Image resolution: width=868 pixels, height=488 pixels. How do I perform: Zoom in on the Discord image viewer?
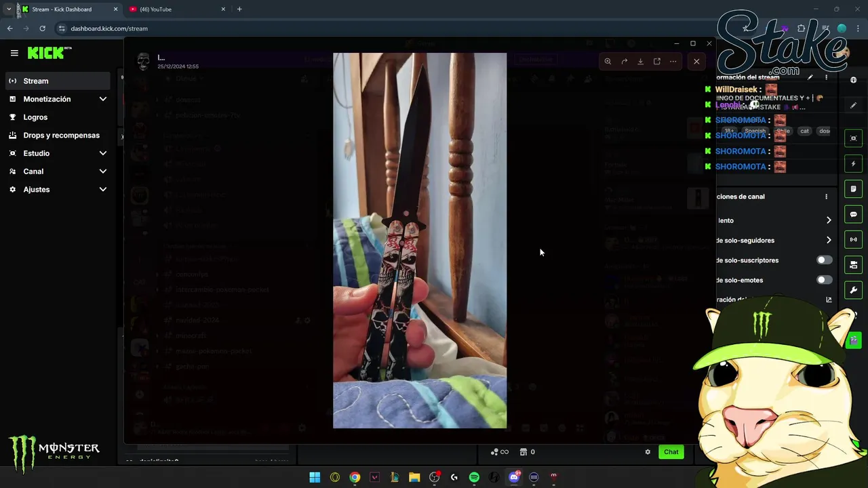click(608, 61)
